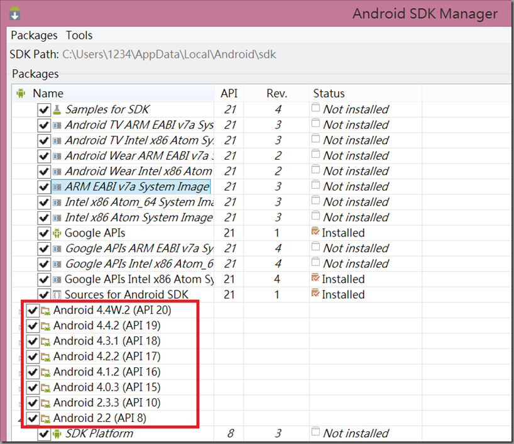The image size is (514, 444).
Task: Click SDK Manager title bar download icon
Action: pos(14,14)
